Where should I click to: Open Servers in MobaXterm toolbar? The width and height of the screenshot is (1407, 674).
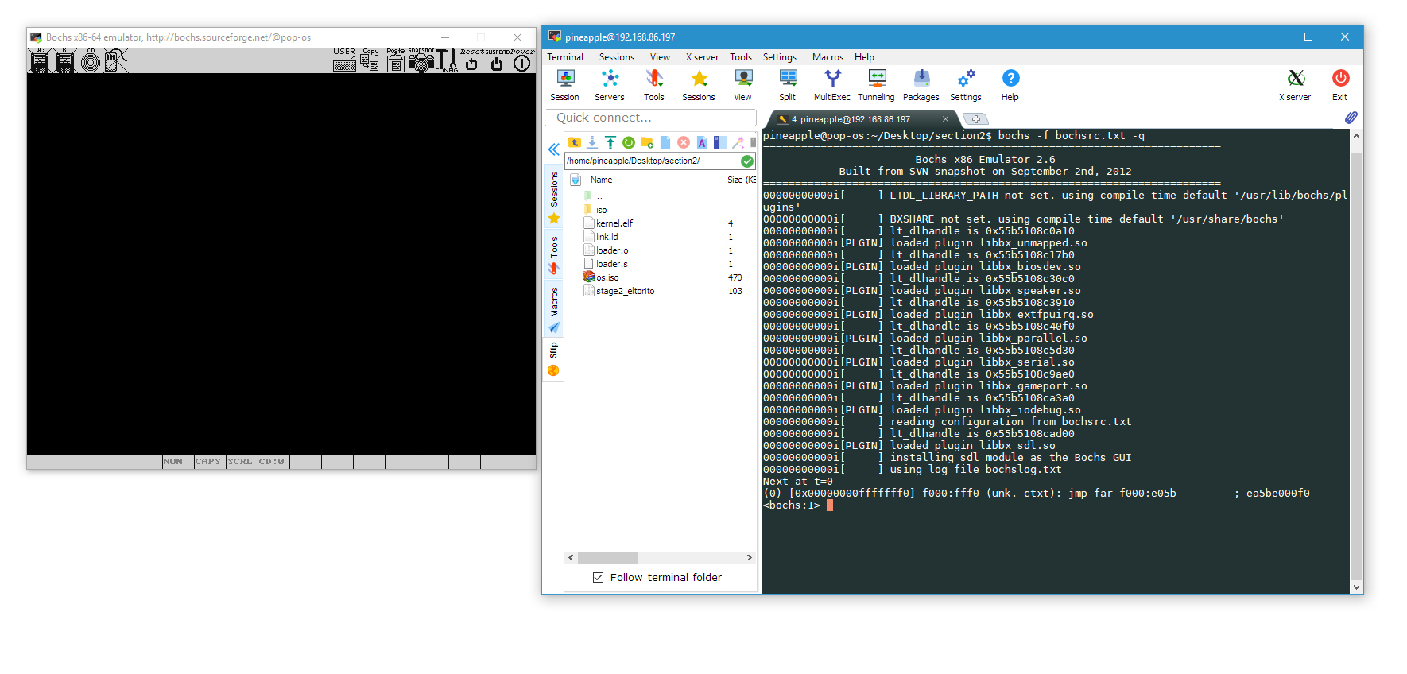click(x=610, y=85)
